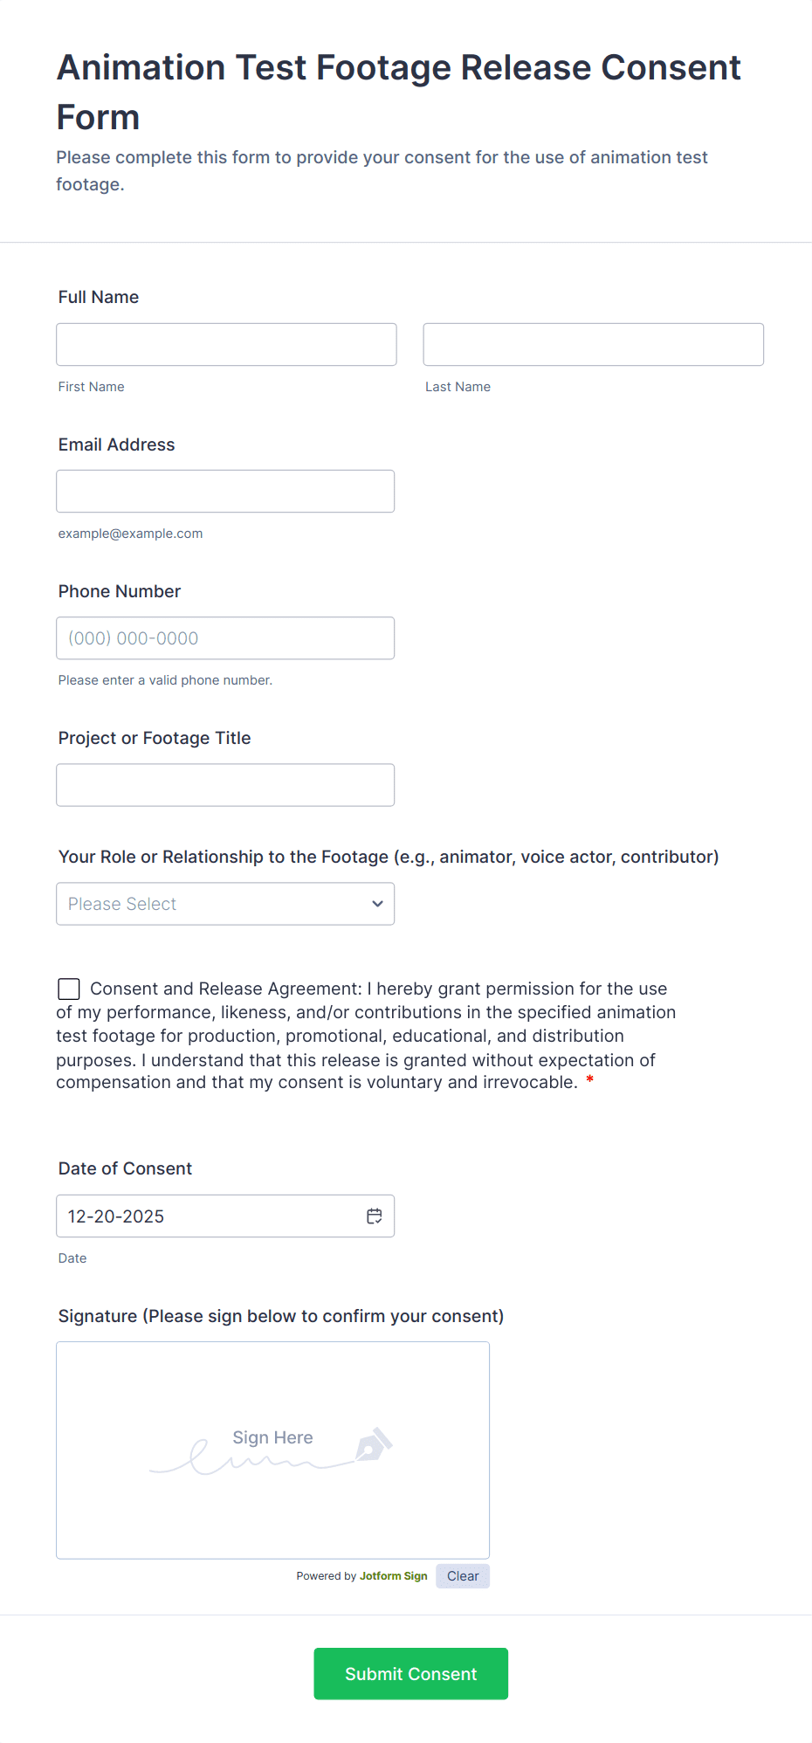Clear the signature pad
This screenshot has height=1743, width=812.
tap(463, 1576)
